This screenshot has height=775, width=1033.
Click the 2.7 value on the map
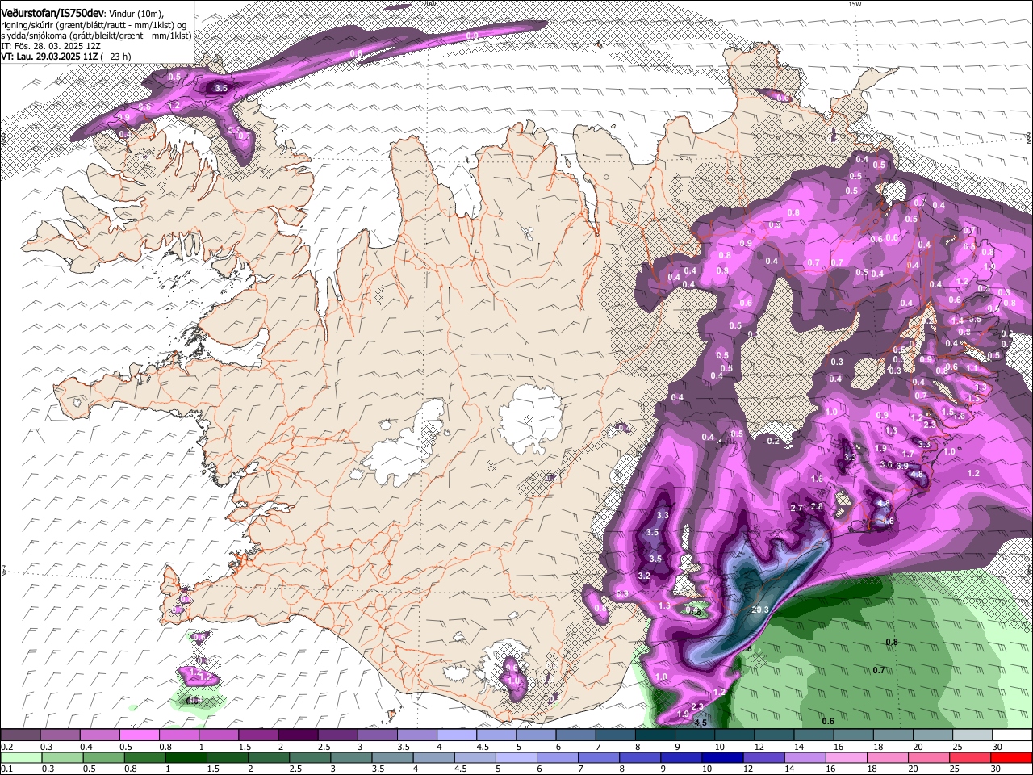[x=796, y=508]
